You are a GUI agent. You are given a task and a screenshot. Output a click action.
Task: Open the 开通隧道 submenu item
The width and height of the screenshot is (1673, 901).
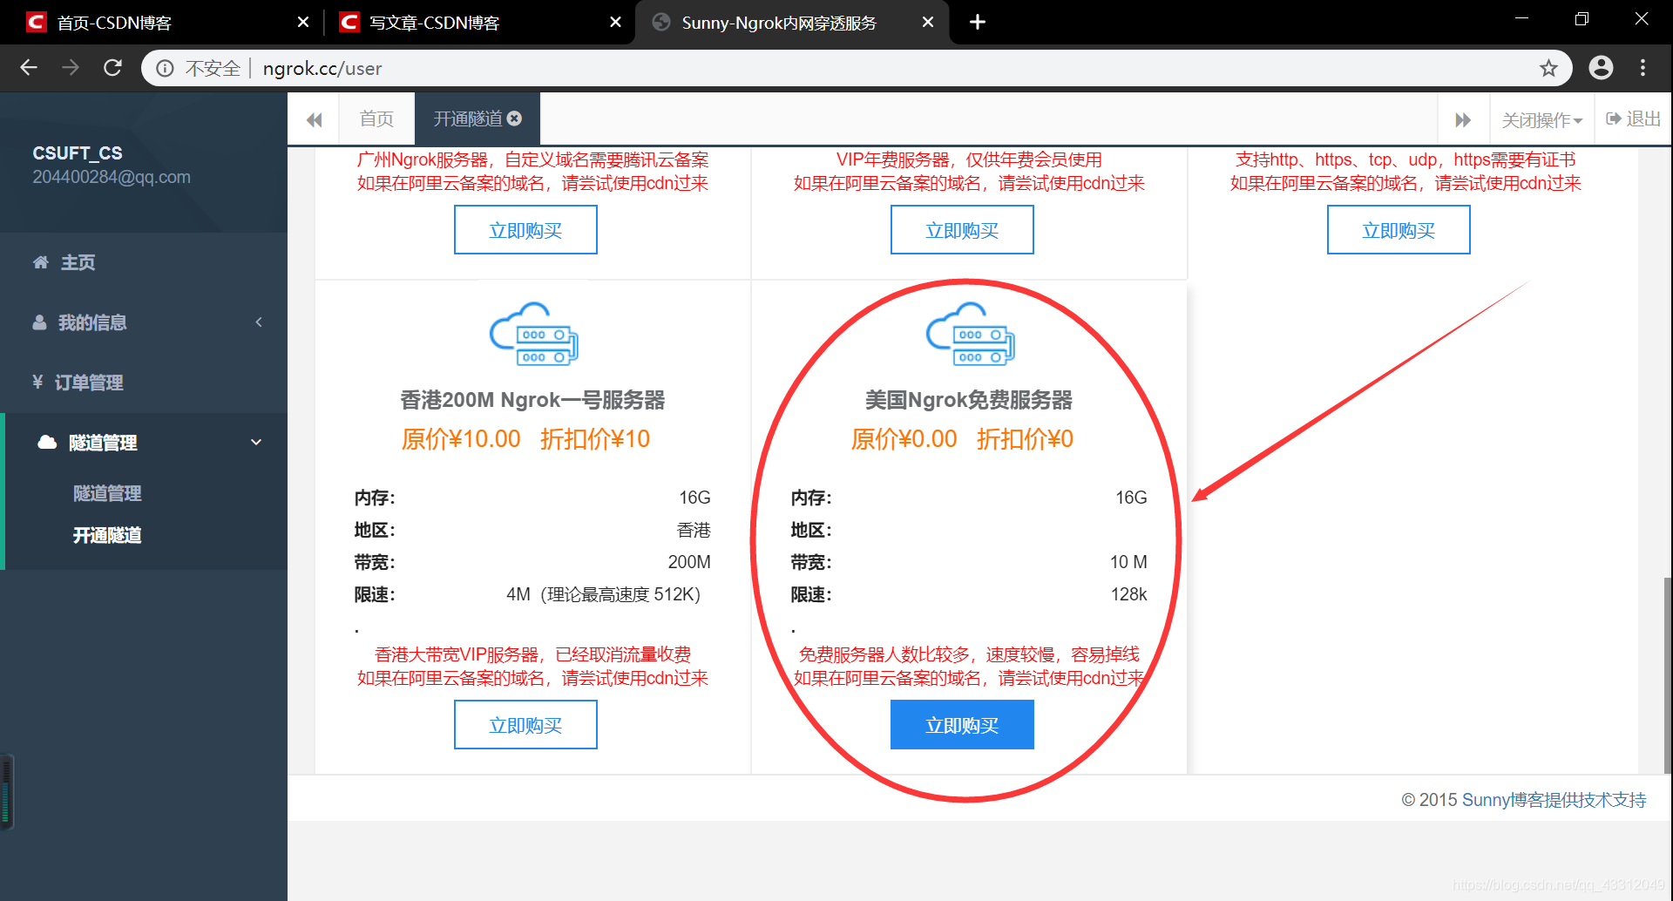[107, 535]
